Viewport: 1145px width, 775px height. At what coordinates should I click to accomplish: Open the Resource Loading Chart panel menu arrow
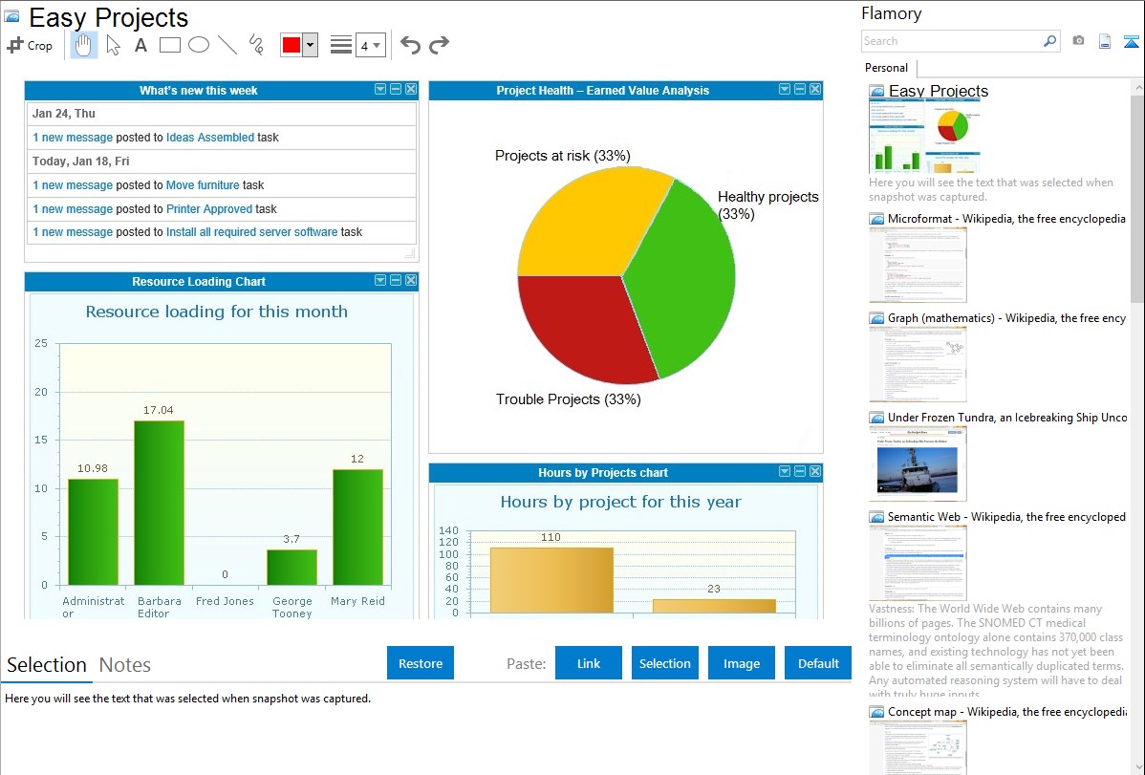pos(380,281)
